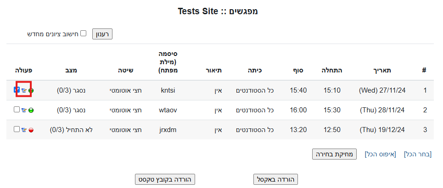Click the edit icon for session 3

point(24,130)
